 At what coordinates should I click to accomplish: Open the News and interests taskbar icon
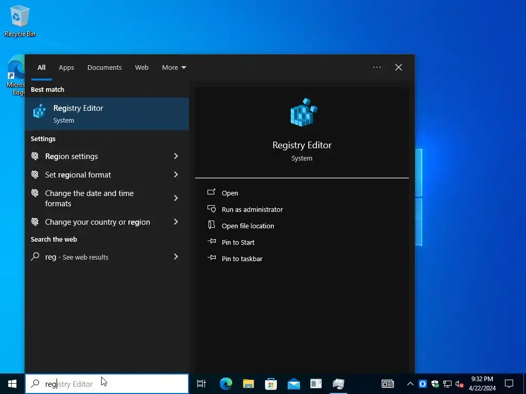click(387, 384)
